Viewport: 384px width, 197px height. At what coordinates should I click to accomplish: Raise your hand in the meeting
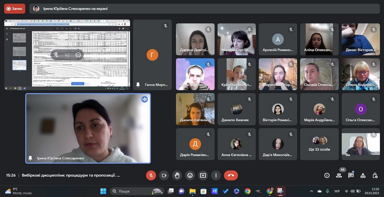177,175
